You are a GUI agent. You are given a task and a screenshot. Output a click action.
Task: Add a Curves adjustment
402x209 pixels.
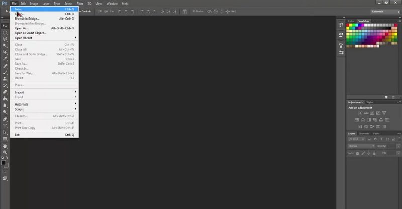click(x=372, y=113)
